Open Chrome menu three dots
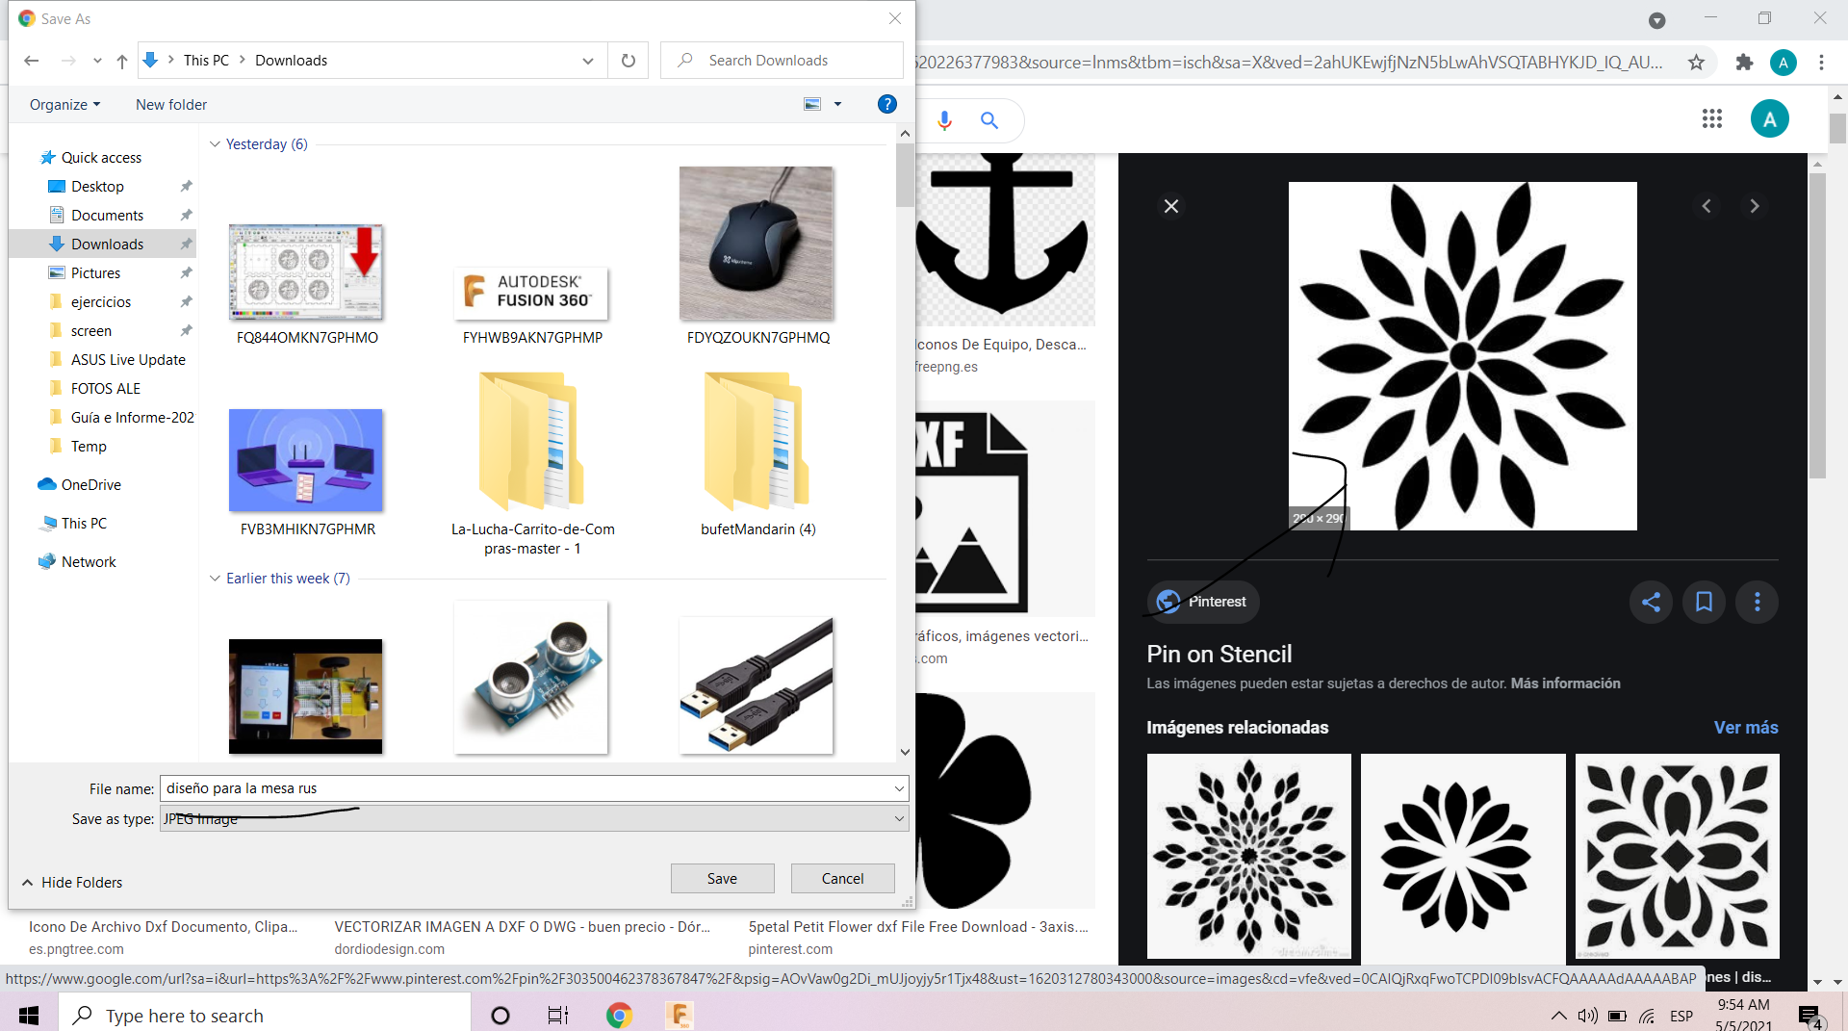This screenshot has width=1848, height=1031. 1821,63
